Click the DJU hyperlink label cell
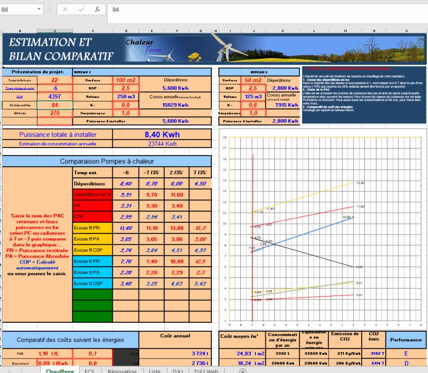 (x=20, y=97)
